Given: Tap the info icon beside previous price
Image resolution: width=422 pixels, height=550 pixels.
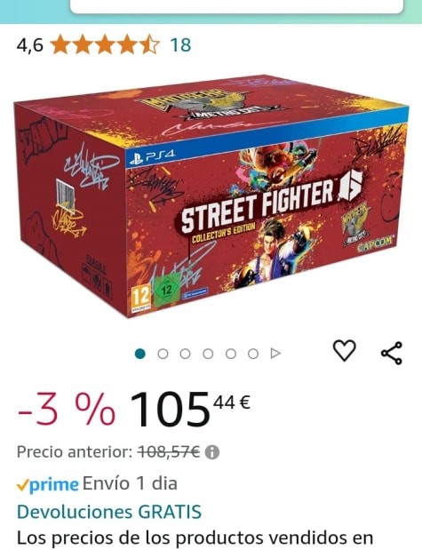Looking at the screenshot, I should [x=212, y=452].
